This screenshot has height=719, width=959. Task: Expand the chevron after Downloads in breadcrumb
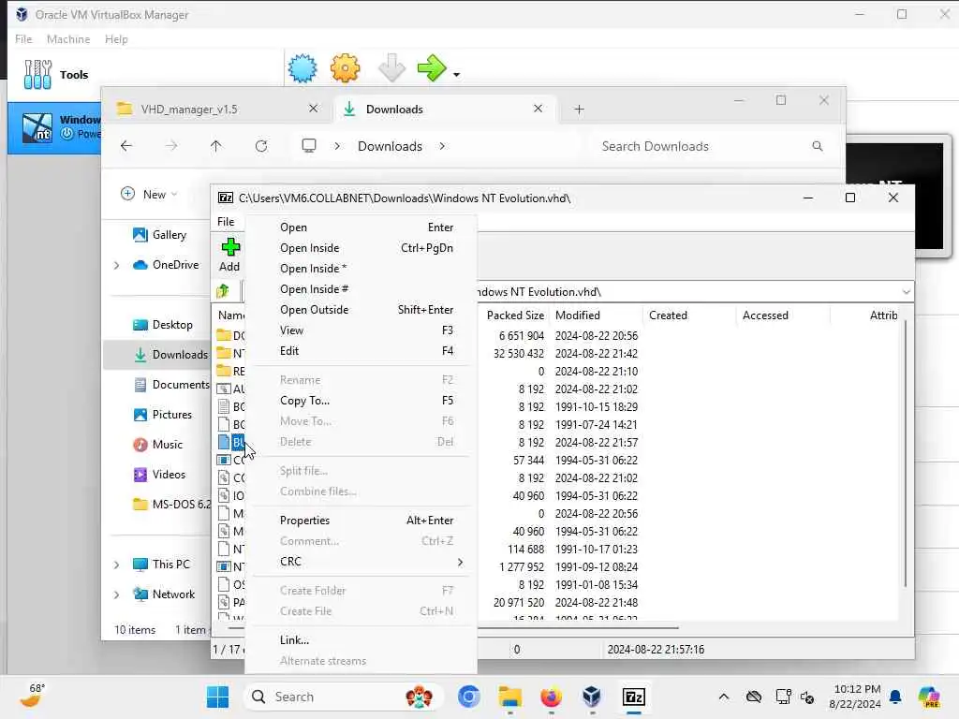[x=442, y=146]
